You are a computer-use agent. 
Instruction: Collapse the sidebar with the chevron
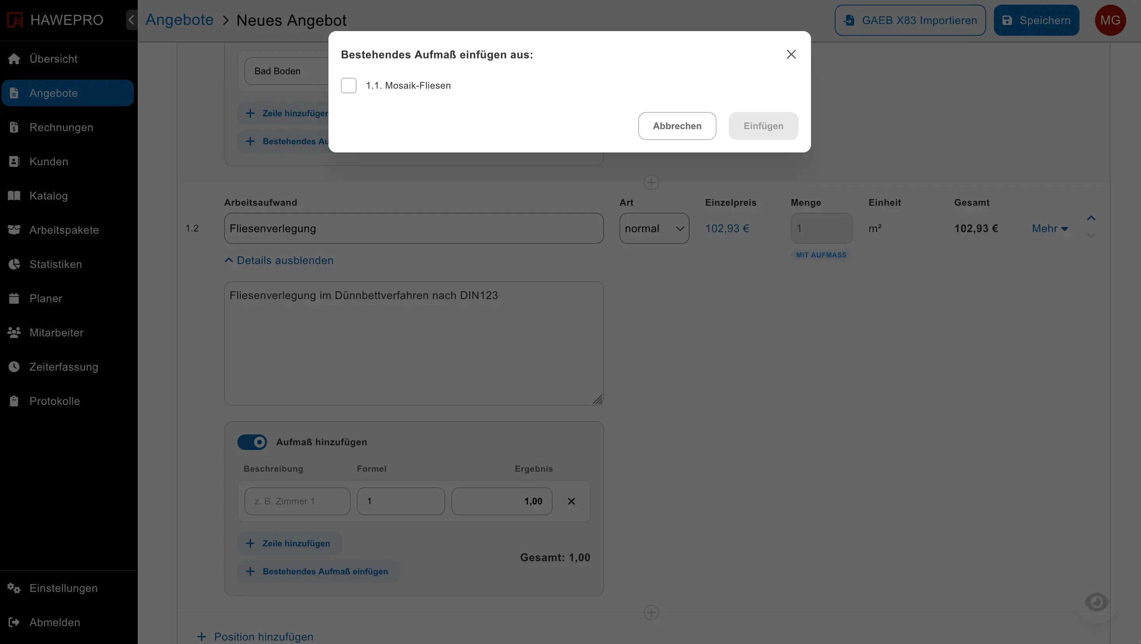pos(131,19)
